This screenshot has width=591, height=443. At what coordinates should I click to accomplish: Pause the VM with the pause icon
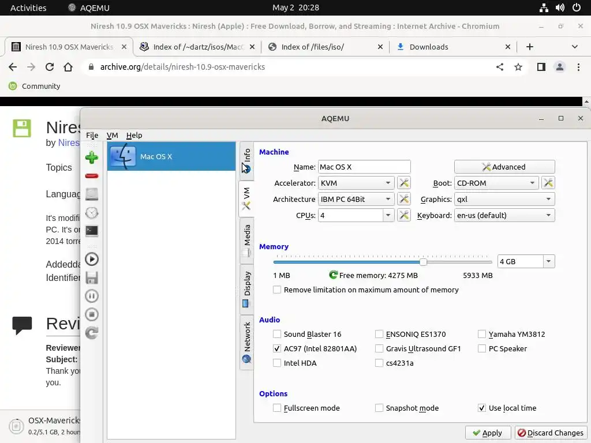92,296
